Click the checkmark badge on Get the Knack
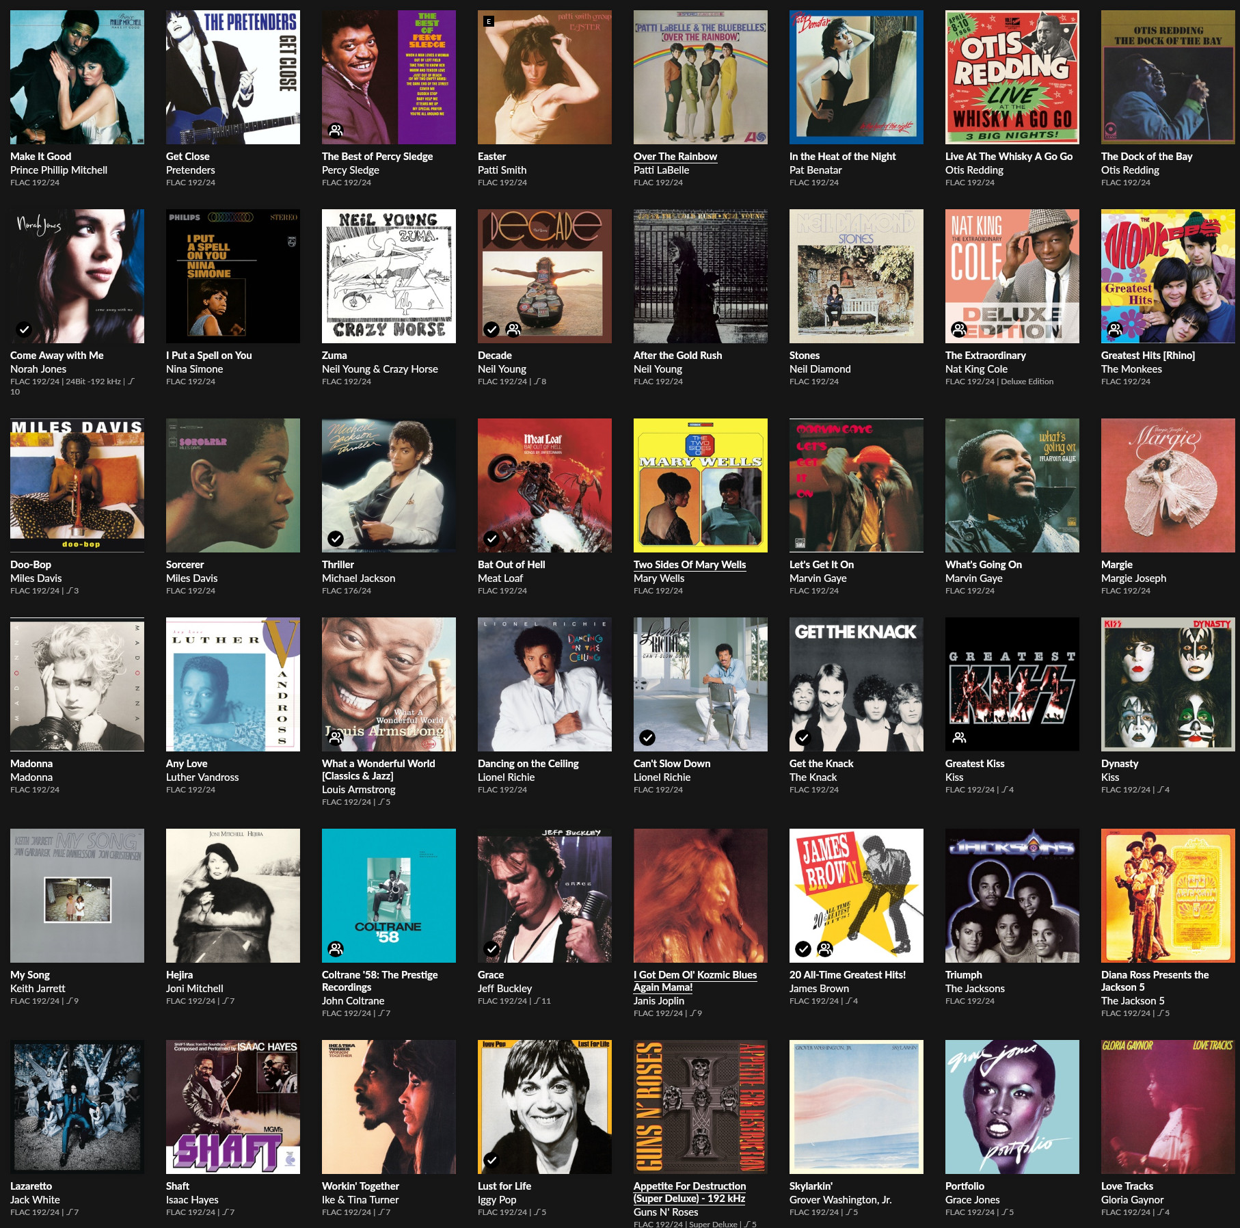 [x=803, y=738]
